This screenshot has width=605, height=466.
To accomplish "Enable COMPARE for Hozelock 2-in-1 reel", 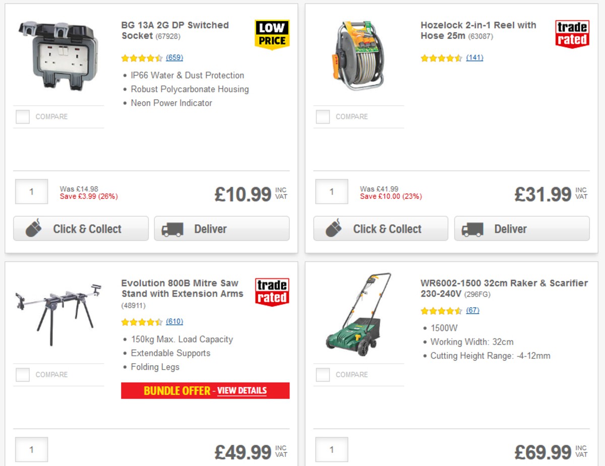I will (323, 116).
